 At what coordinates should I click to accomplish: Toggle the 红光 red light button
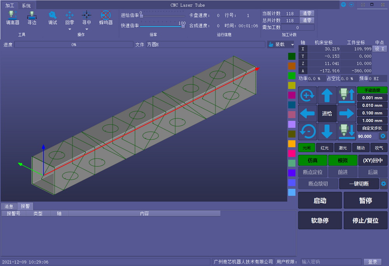[x=324, y=148]
